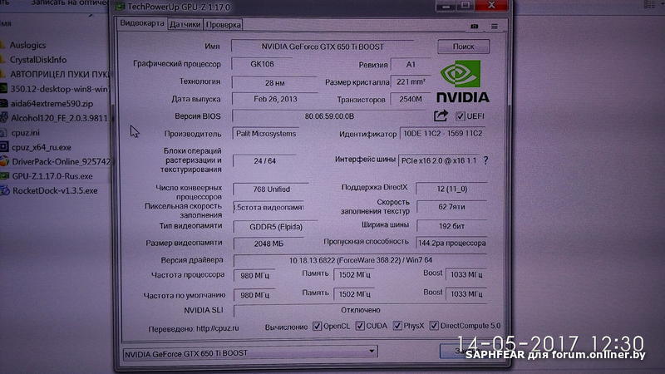Toggle the CUDA checkbox
This screenshot has height=374, width=665.
[360, 326]
